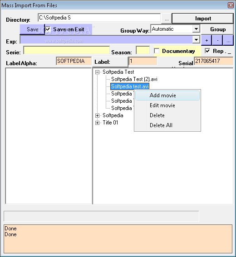Enable the Documentary checkbox
The width and height of the screenshot is (236, 257).
(157, 51)
